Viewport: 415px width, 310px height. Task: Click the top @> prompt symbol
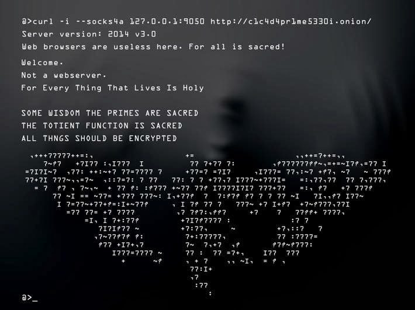tap(27, 22)
